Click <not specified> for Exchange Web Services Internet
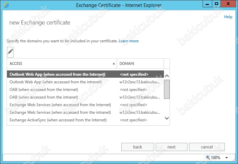Screen dimensions: 238x164 click(134, 105)
